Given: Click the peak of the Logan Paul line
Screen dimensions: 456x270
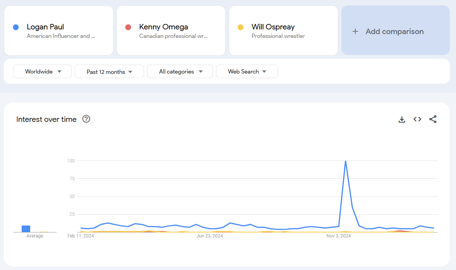Looking at the screenshot, I should pos(346,161).
